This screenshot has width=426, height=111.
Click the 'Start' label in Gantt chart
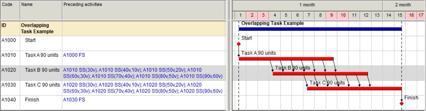coord(247,38)
